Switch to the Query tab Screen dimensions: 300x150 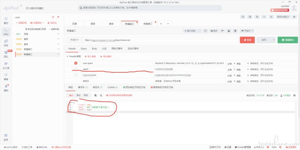[84, 49]
